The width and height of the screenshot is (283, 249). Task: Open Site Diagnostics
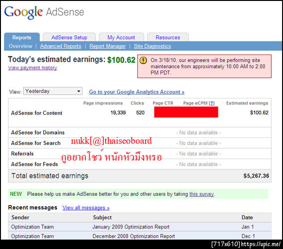pyautogui.click(x=152, y=46)
